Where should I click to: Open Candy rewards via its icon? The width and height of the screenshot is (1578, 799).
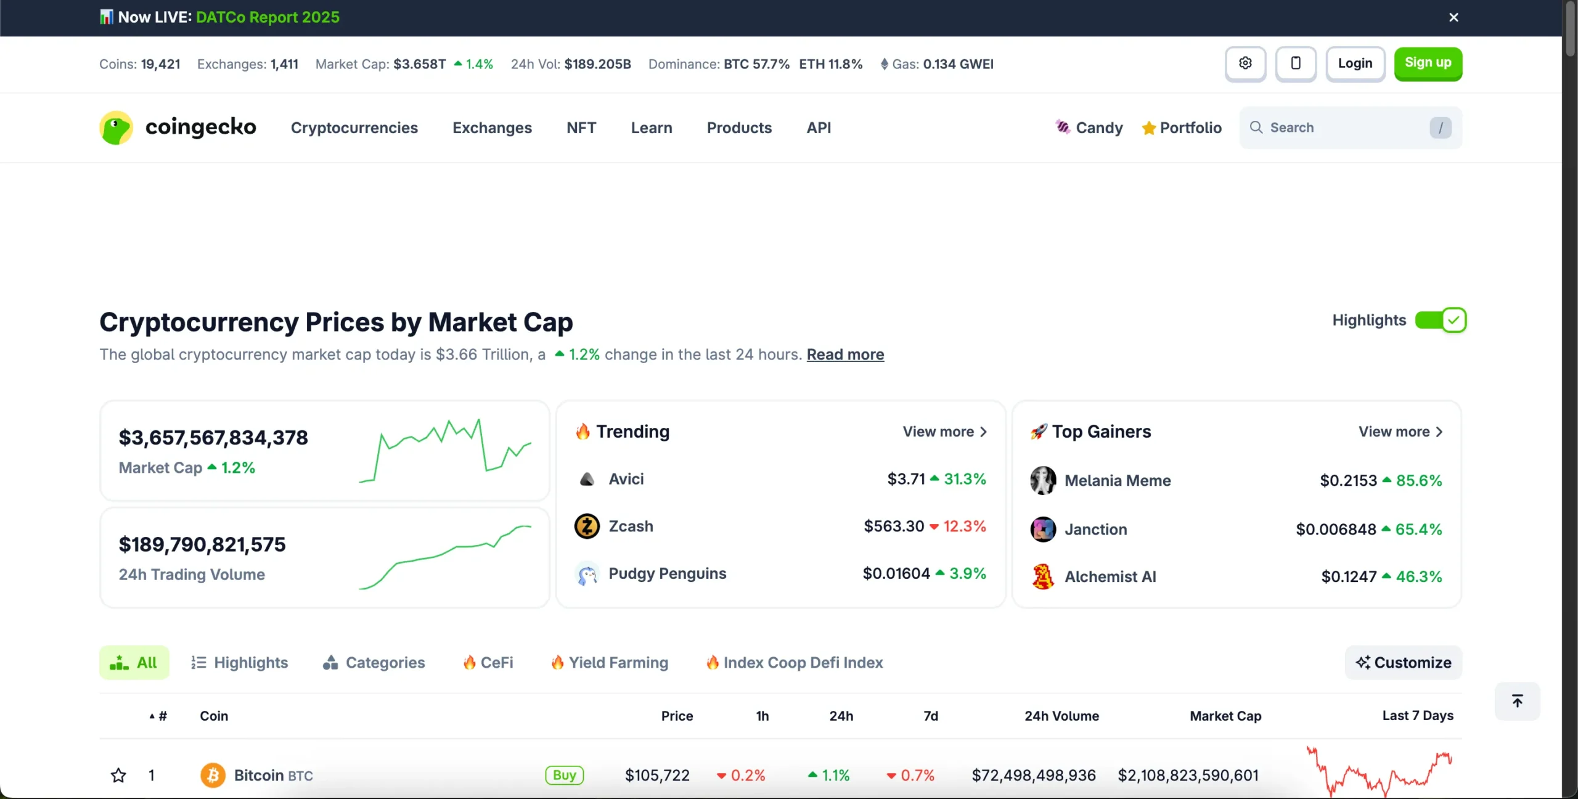1061,127
